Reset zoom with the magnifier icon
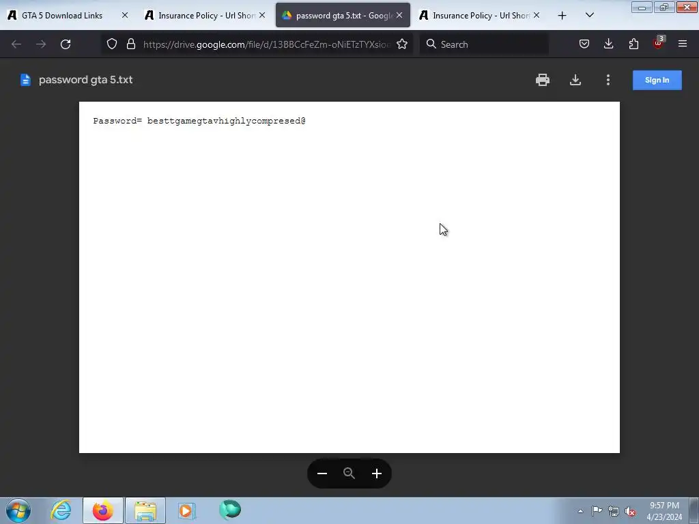 point(349,474)
